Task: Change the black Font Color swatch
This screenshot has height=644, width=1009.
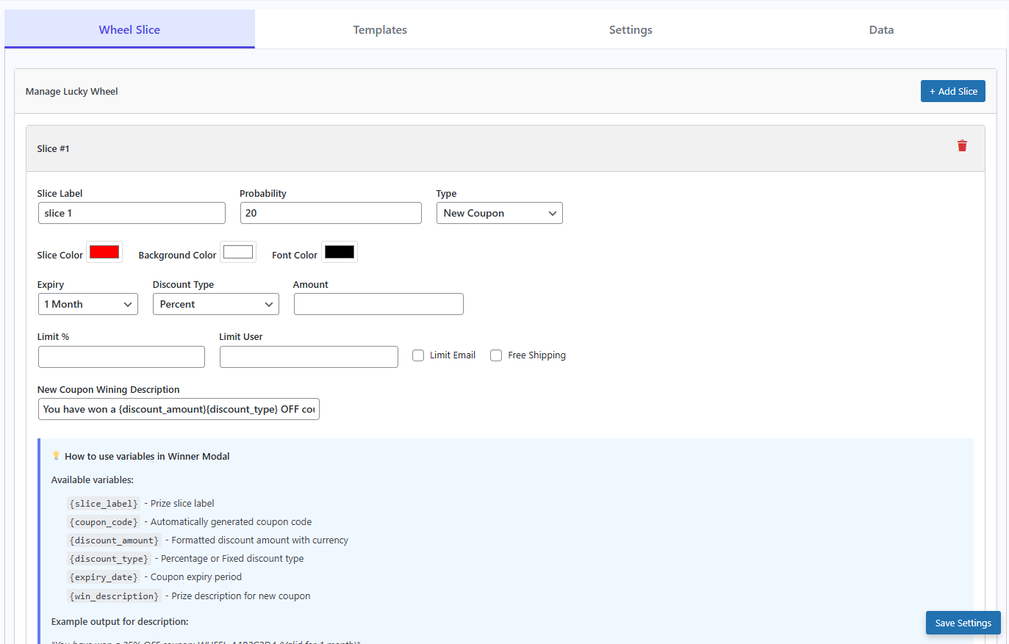Action: click(x=340, y=252)
